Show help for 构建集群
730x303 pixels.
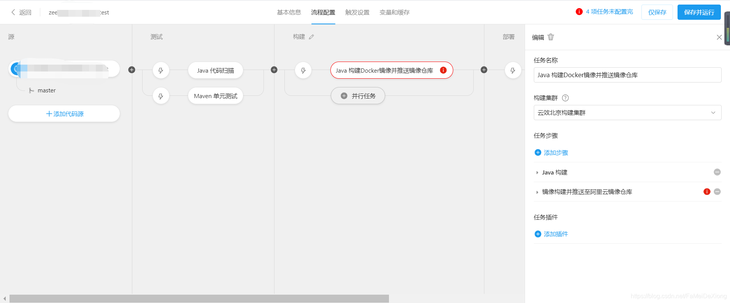[x=565, y=98]
